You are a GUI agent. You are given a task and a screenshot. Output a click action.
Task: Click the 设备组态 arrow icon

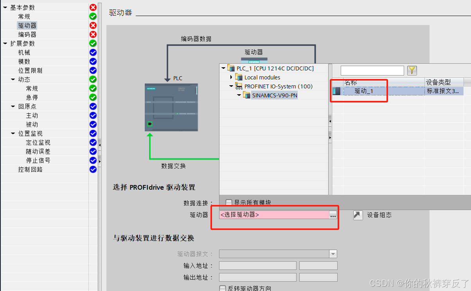358,215
